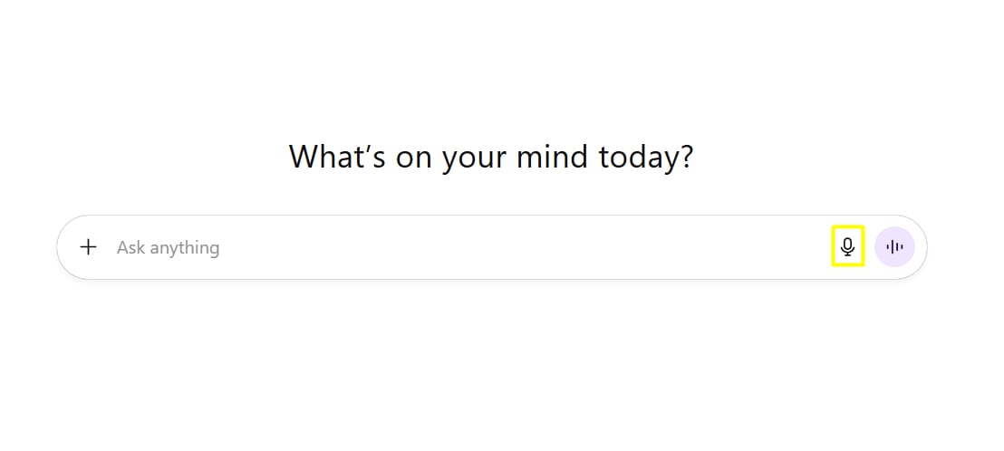Click the plus icon left of Ask anything
1004x451 pixels.
[x=88, y=246]
